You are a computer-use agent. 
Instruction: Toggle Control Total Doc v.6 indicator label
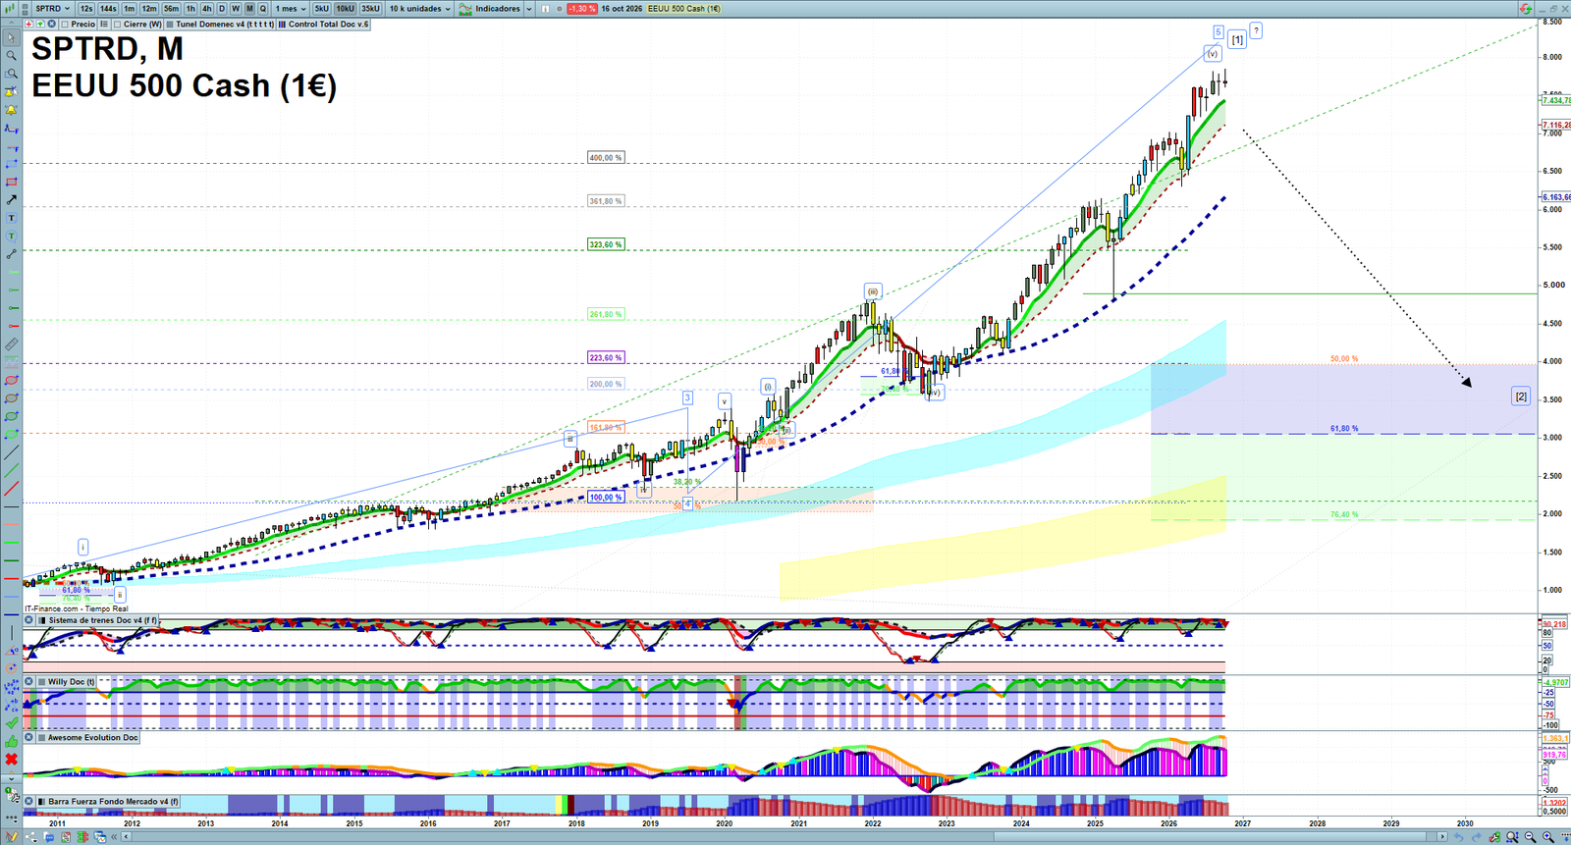[323, 25]
